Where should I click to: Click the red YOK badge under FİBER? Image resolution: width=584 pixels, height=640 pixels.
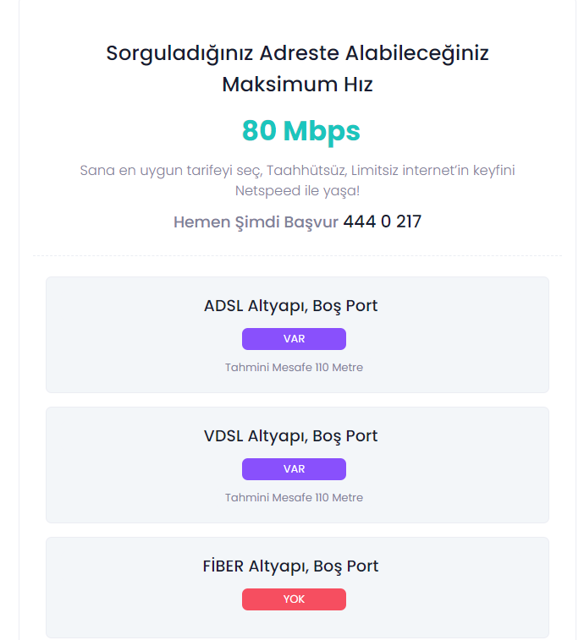coord(294,599)
